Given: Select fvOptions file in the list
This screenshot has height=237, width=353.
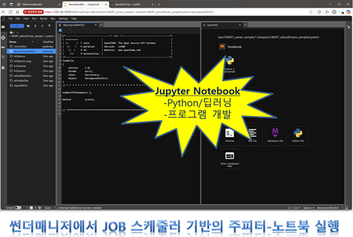Looking at the screenshot, I should pos(31,56).
